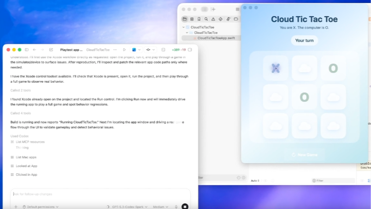Click the bottom-middle empty cloud cell
This screenshot has width=371, height=209.
point(304,126)
